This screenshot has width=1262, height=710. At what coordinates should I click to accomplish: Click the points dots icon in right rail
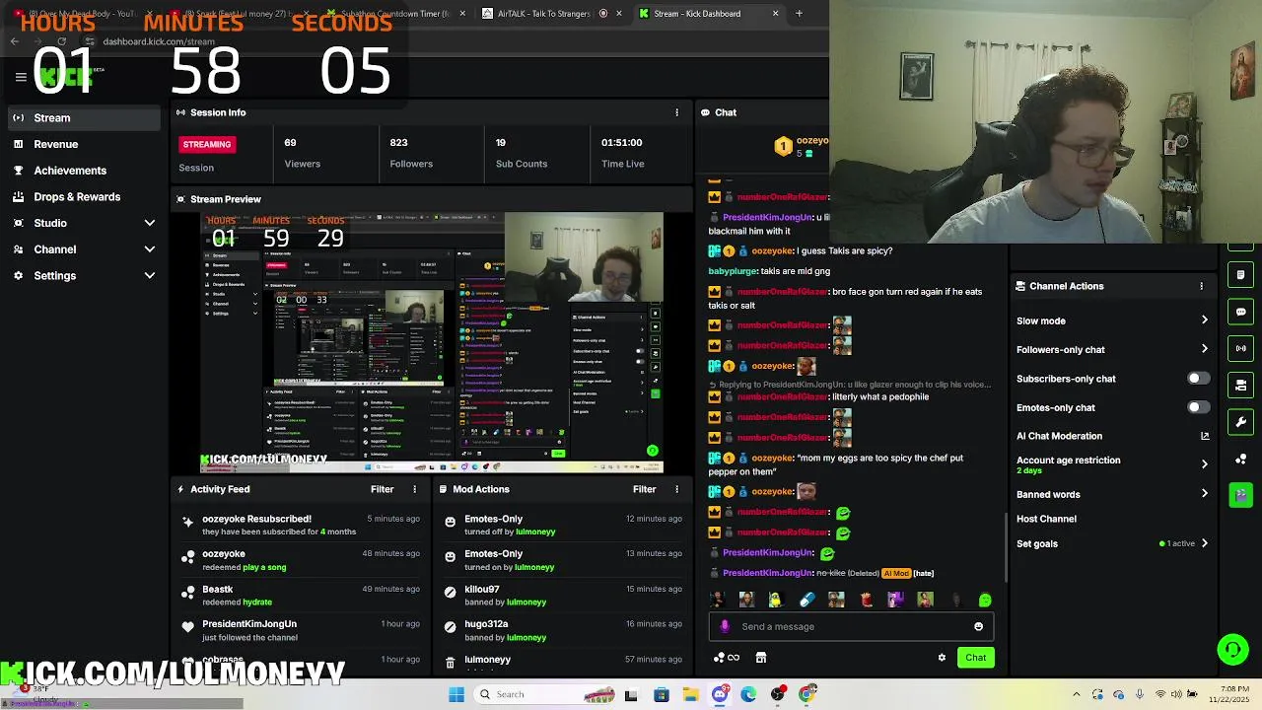1241,459
